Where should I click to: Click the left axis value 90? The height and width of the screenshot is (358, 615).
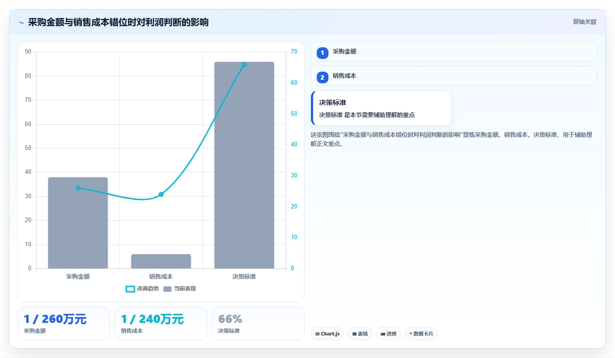click(x=28, y=52)
